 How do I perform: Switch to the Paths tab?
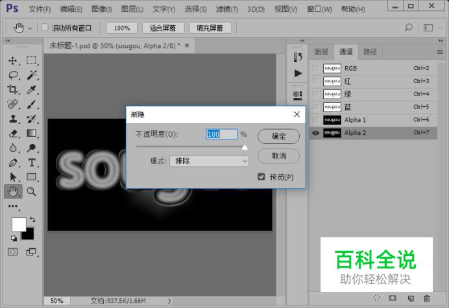[x=370, y=52]
